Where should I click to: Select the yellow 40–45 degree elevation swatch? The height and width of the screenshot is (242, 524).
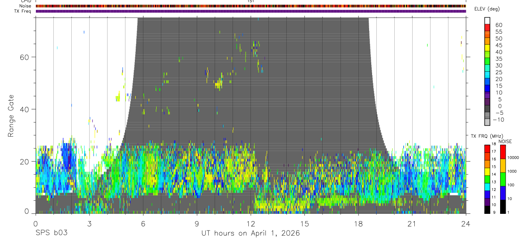pyautogui.click(x=487, y=48)
